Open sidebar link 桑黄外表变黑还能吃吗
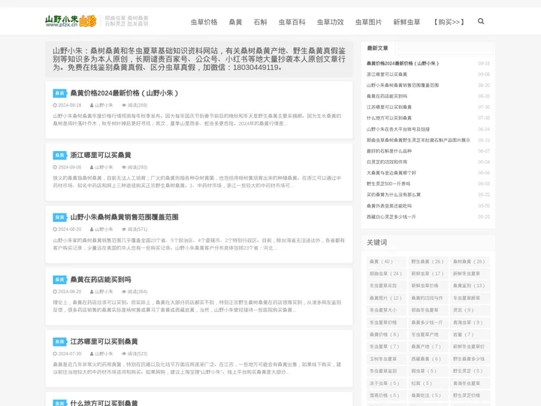 [x=389, y=206]
